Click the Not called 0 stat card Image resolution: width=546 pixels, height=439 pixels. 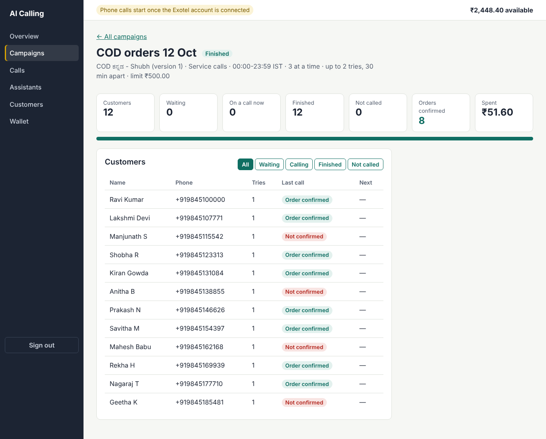click(x=378, y=113)
